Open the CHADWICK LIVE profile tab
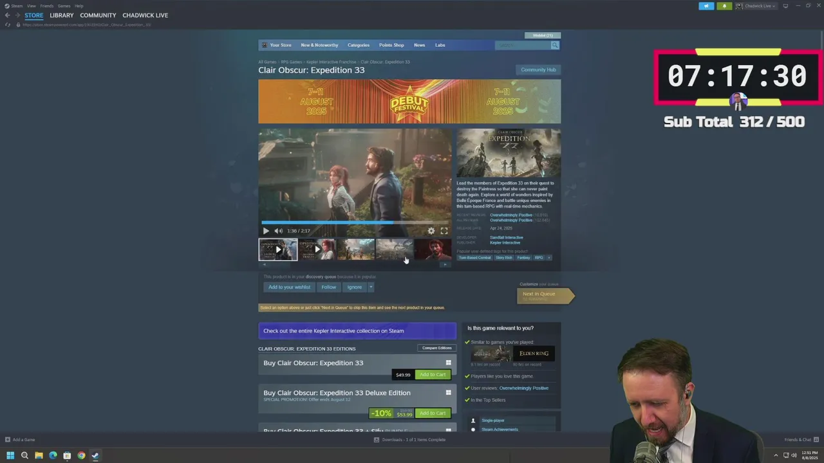The image size is (824, 463). pyautogui.click(x=145, y=15)
